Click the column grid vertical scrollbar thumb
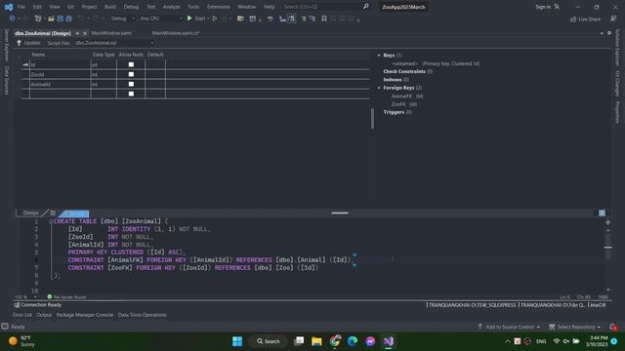Image resolution: width=625 pixels, height=351 pixels. pos(372,119)
